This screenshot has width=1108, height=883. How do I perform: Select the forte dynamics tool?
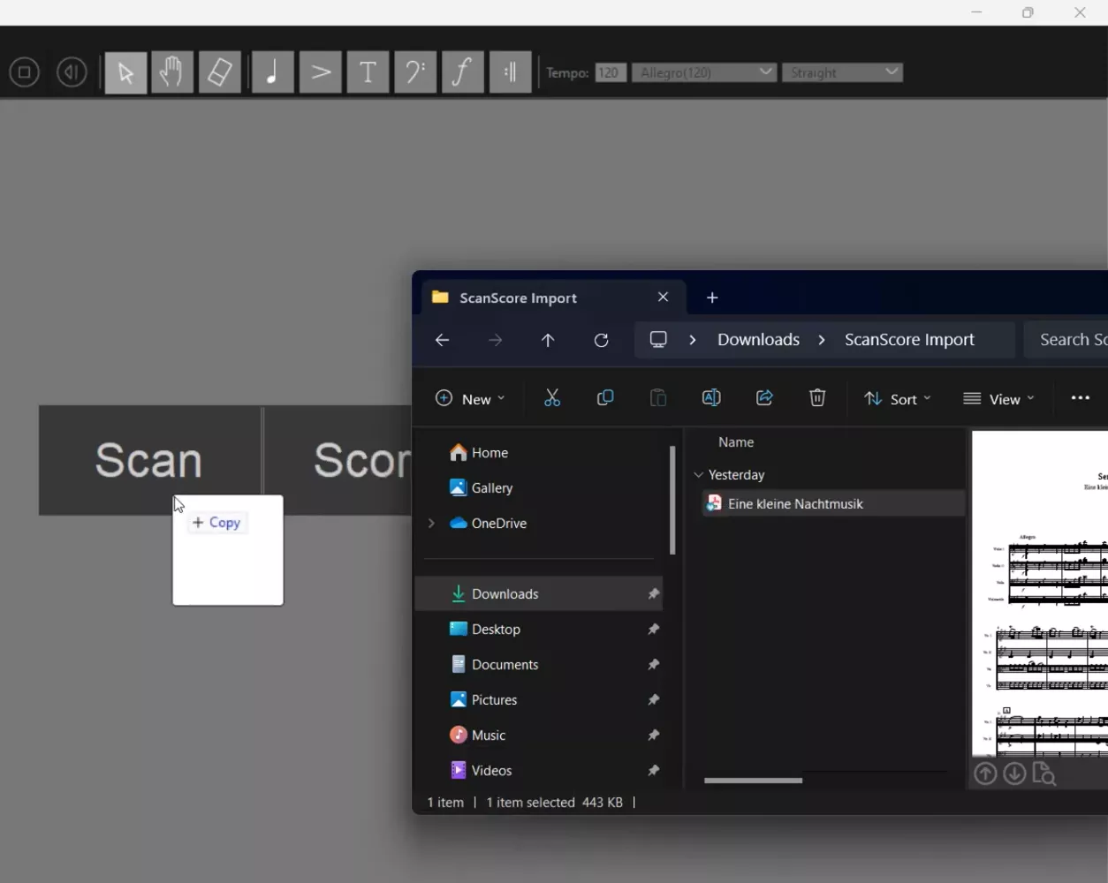point(462,72)
